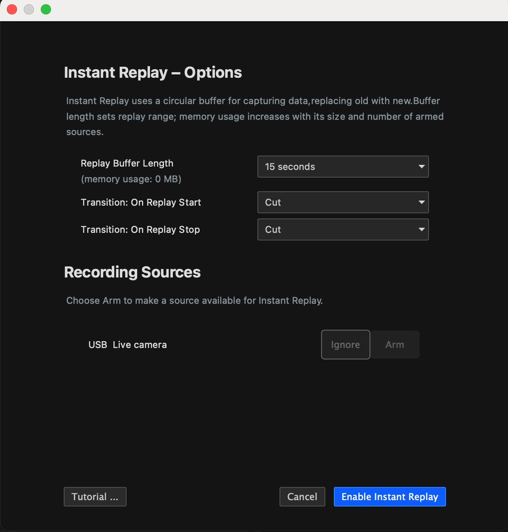Click the memory usage 0 MB text
This screenshot has height=532, width=508.
(x=131, y=179)
